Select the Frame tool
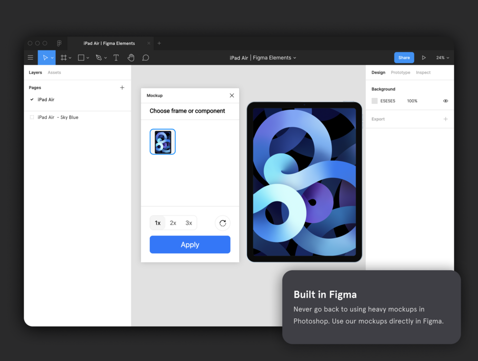Screen dimensions: 478x361 coord(63,58)
